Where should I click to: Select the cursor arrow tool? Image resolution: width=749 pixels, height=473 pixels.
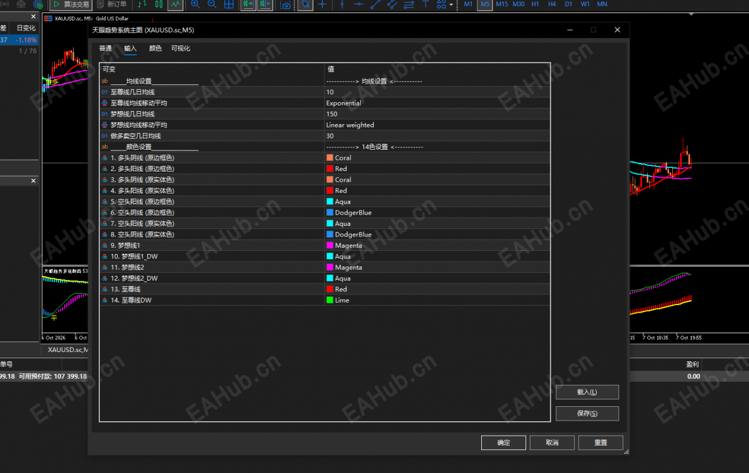pyautogui.click(x=305, y=4)
